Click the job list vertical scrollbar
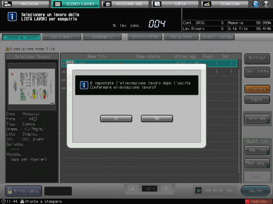273x204 pixels. (x=240, y=121)
